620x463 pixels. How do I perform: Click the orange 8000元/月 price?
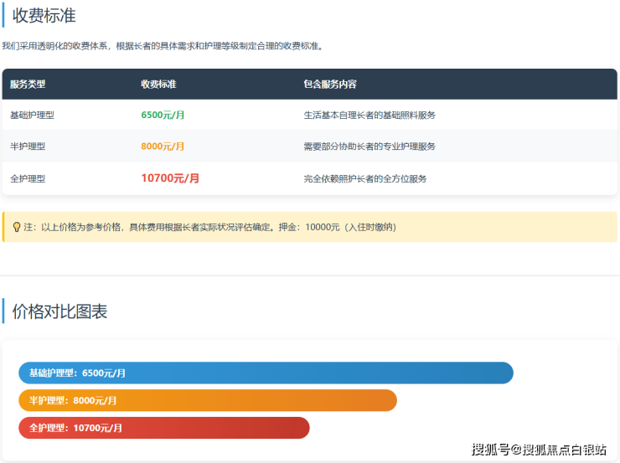point(163,147)
